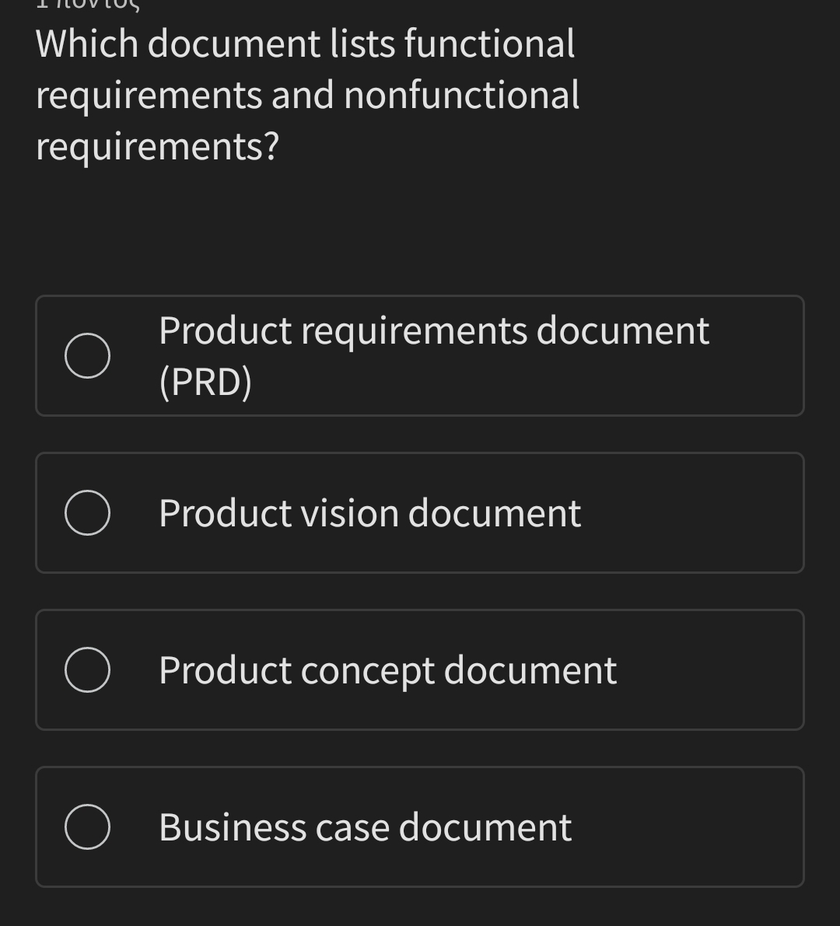Click the first answer option card

coord(420,355)
